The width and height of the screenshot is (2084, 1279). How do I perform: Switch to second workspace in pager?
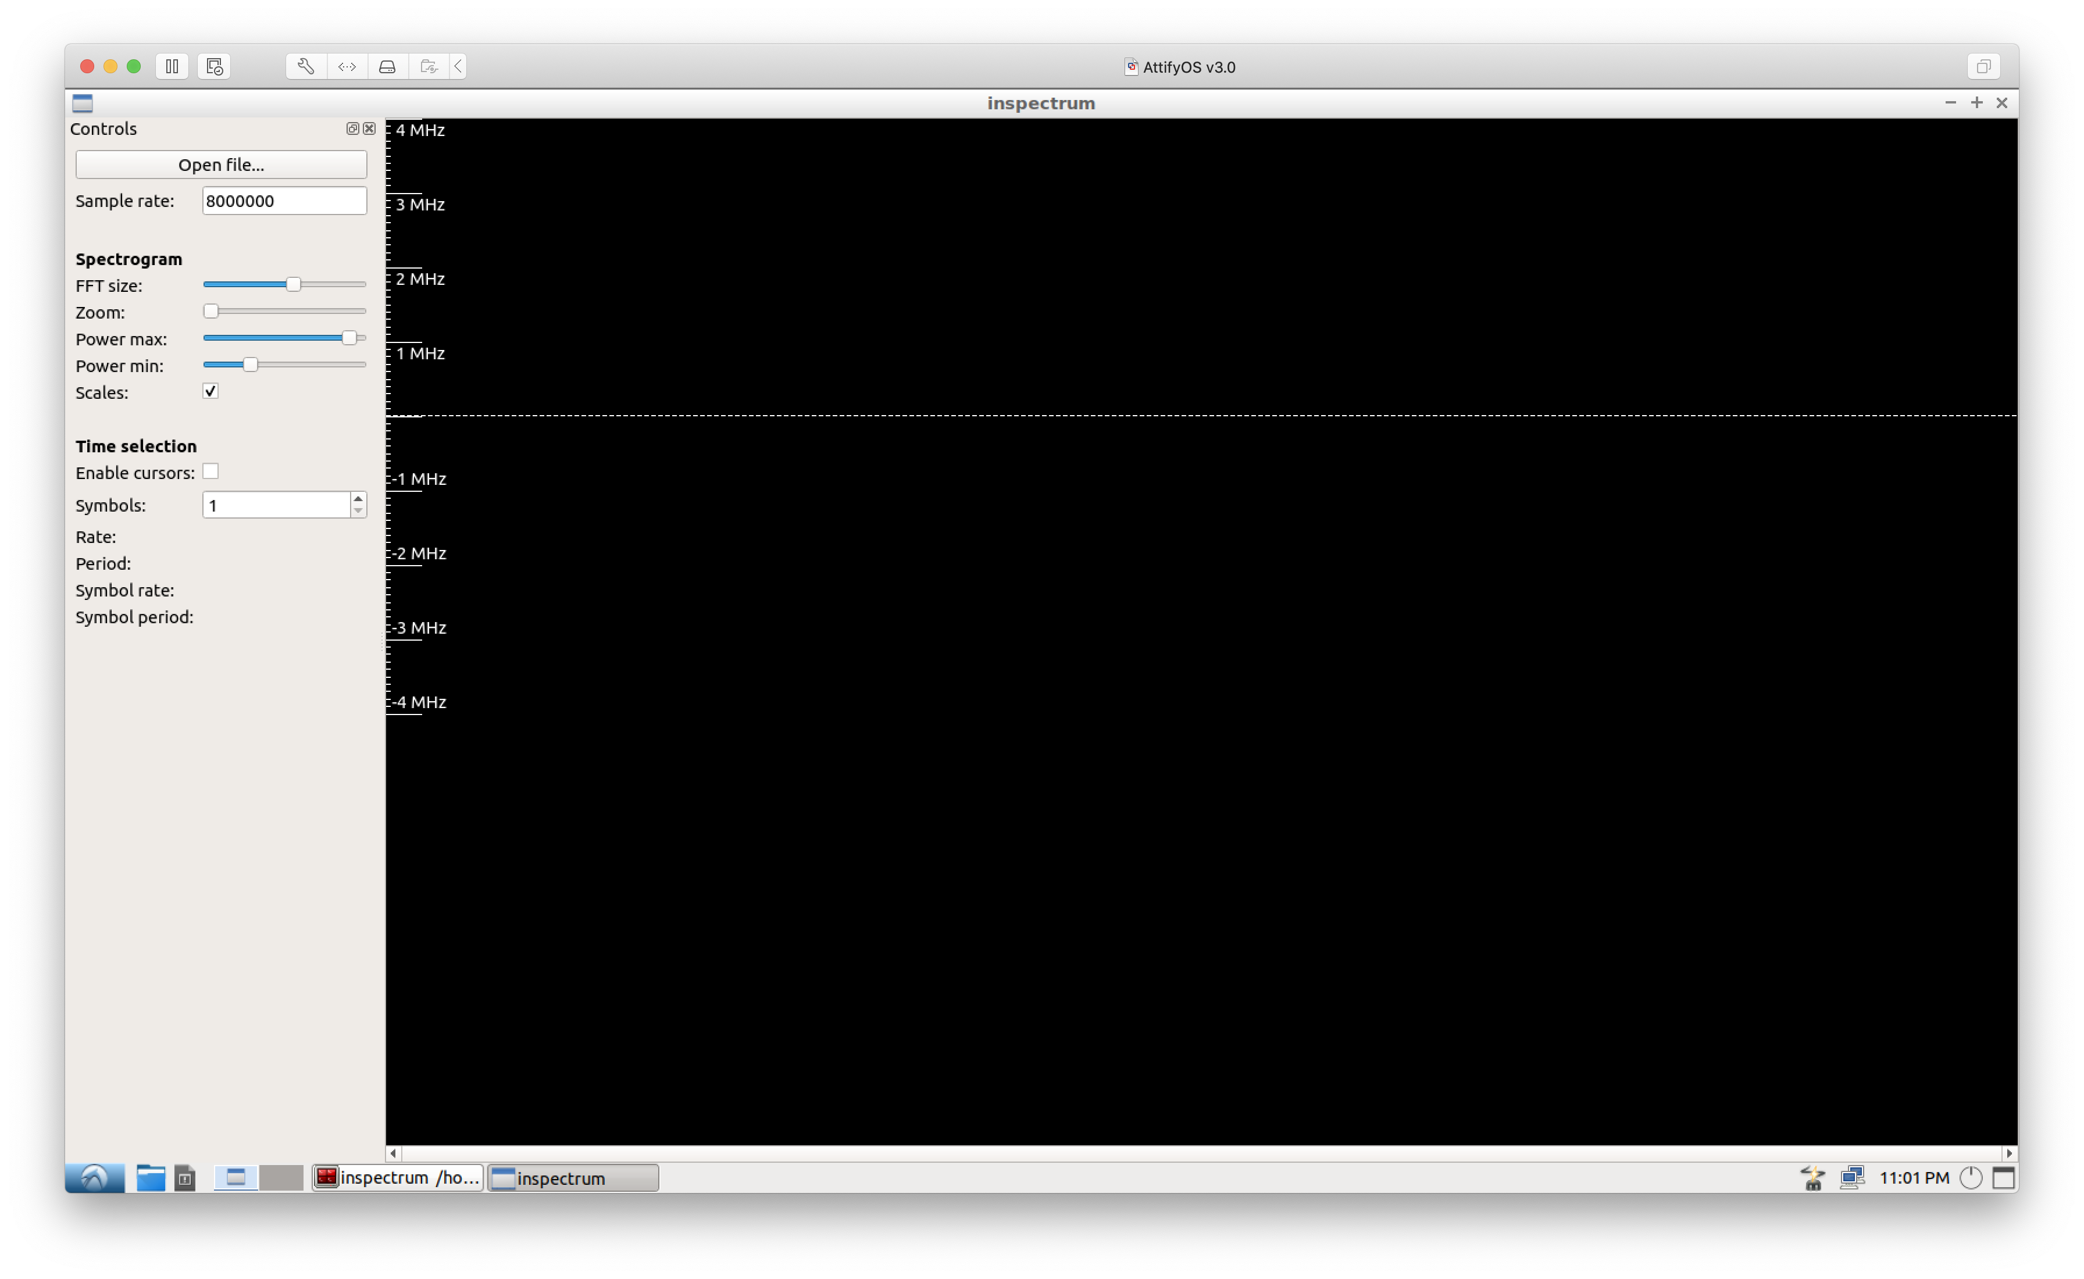281,1177
